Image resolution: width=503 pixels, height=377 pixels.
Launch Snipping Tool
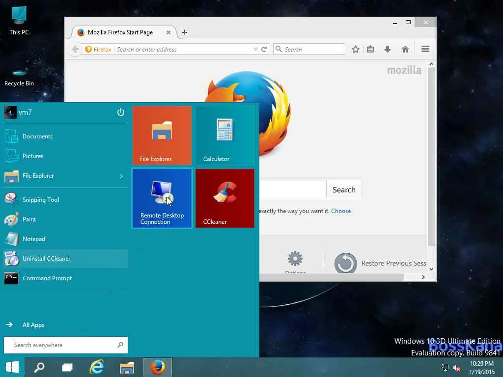(65, 200)
